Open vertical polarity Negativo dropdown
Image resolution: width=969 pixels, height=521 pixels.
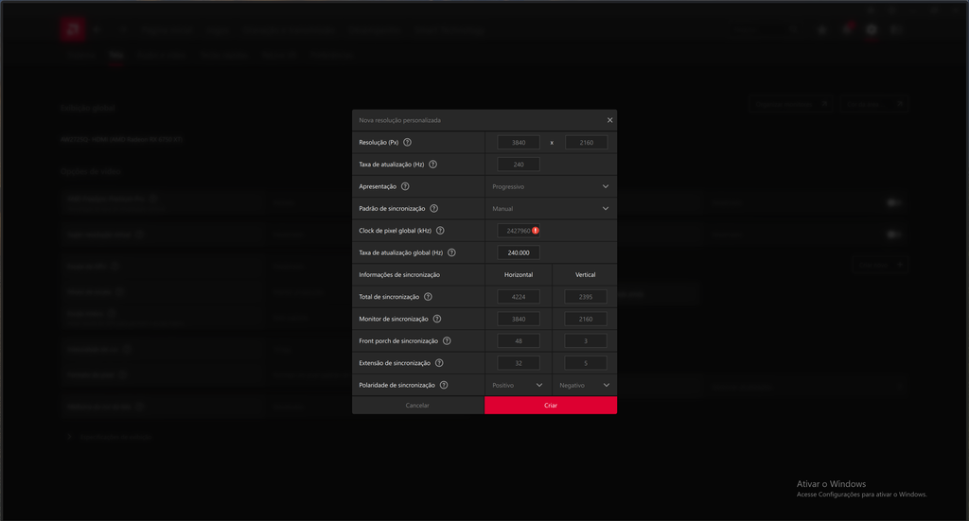(584, 385)
